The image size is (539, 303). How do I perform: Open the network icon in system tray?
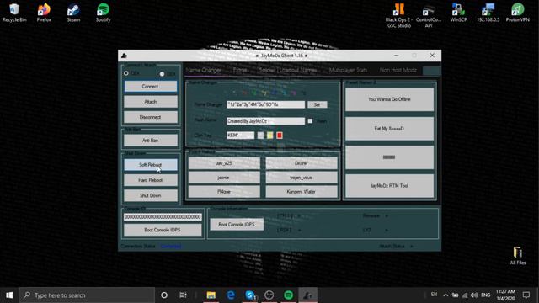coord(465,295)
